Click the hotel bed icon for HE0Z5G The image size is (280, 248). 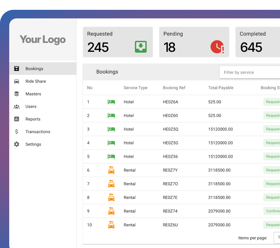pyautogui.click(x=111, y=143)
